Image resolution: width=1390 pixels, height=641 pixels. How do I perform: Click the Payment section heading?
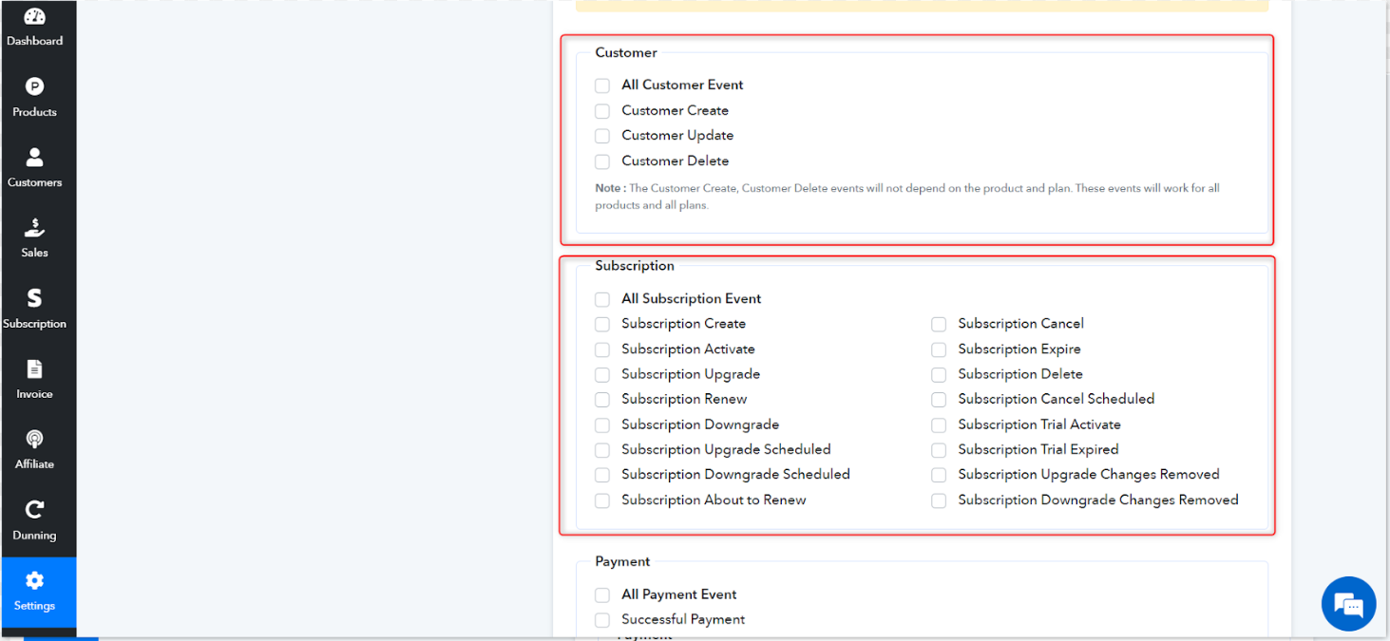[622, 561]
